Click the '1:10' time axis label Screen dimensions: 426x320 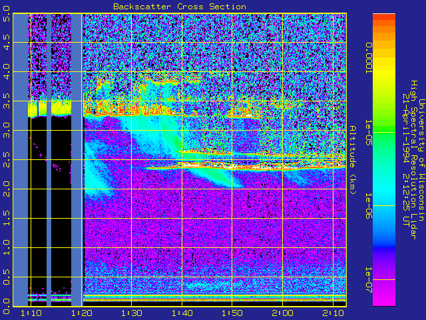[31, 313]
